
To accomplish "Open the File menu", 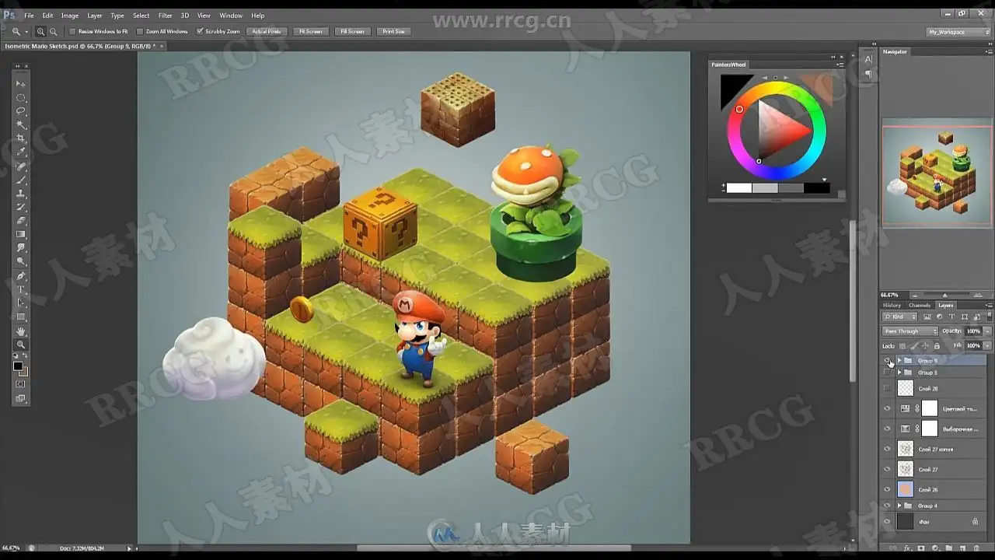I will point(29,16).
